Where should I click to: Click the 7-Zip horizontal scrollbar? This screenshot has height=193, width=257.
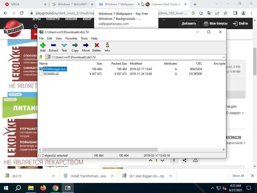click(100, 150)
